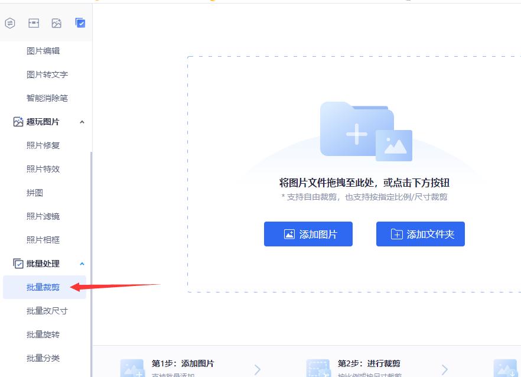Click the blue batch processing checkmark icon
The width and height of the screenshot is (521, 377).
(x=81, y=23)
